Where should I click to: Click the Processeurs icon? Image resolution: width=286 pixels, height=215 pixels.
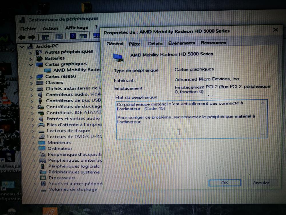43,178
